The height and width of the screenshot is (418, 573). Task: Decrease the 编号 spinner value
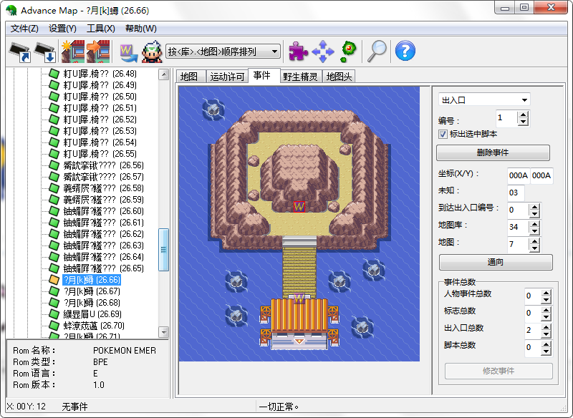tap(524, 122)
